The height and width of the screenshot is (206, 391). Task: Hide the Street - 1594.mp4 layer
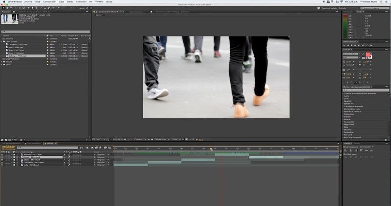2,157
